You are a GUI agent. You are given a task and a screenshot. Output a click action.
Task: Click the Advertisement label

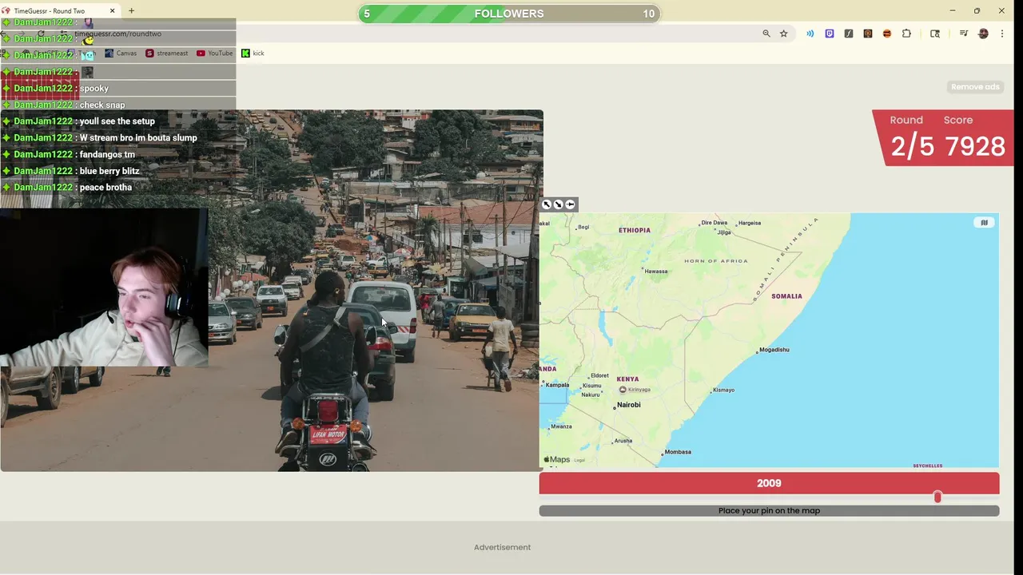502,548
